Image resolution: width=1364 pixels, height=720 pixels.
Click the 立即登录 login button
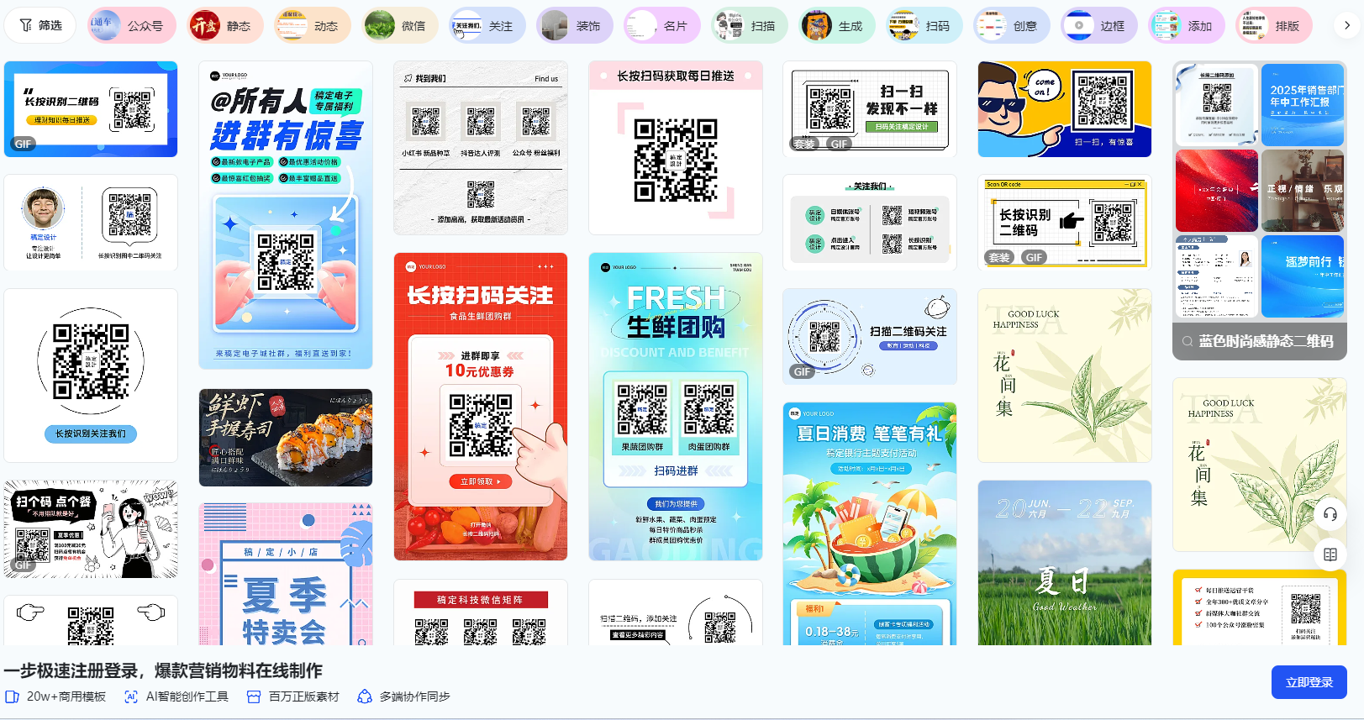pos(1309,682)
